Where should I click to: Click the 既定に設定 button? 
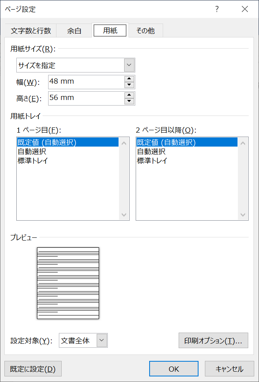click(33, 368)
